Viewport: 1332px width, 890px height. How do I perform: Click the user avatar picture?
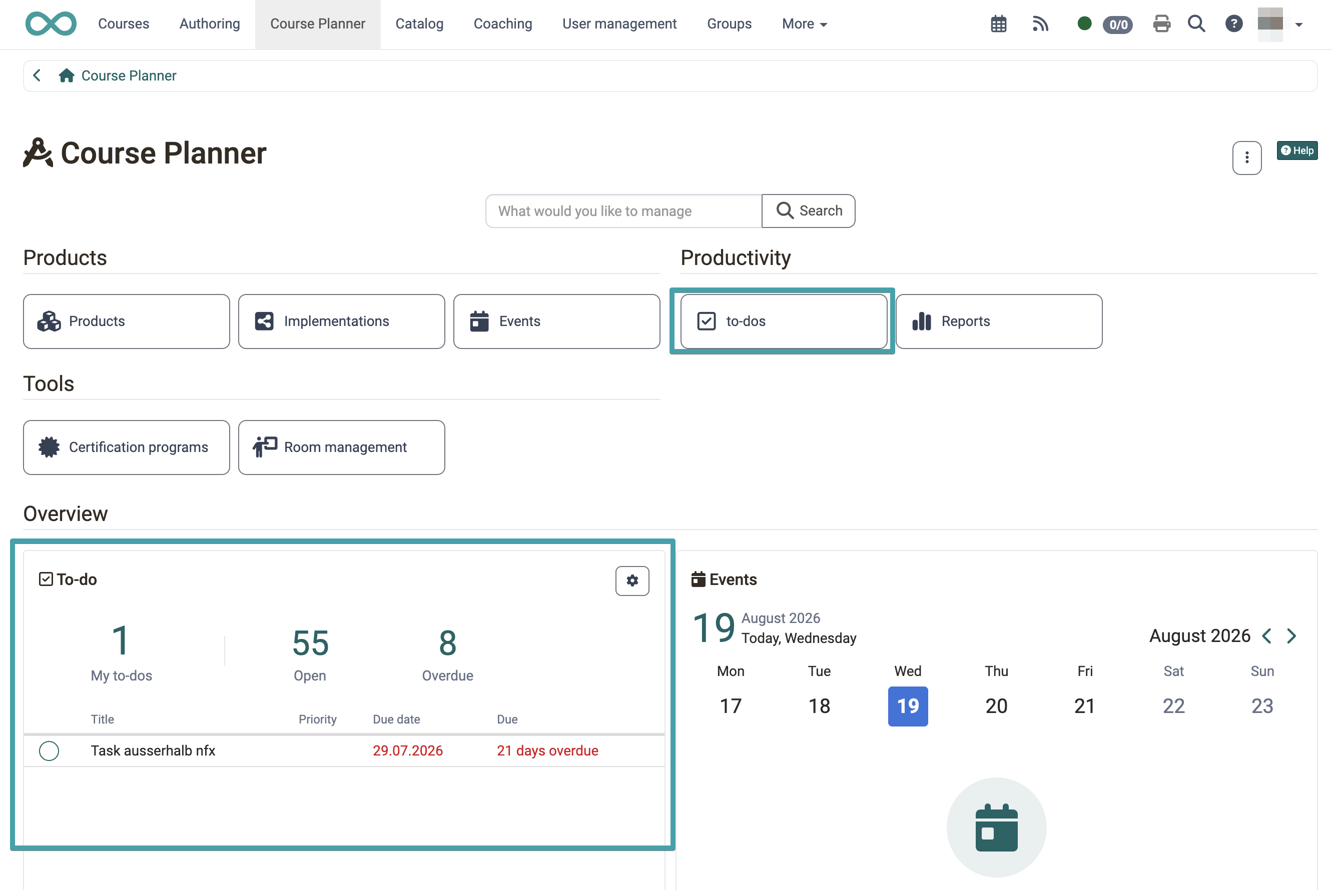pos(1270,24)
